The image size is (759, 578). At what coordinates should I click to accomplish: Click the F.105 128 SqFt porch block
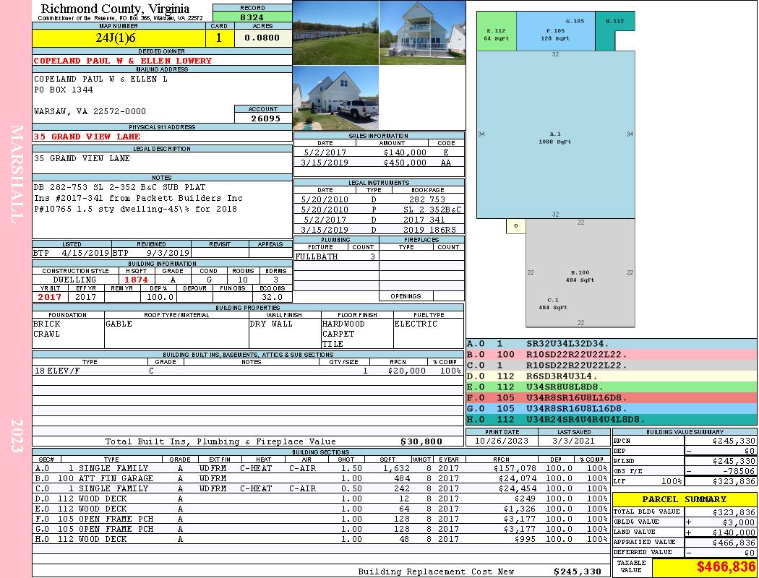555,35
